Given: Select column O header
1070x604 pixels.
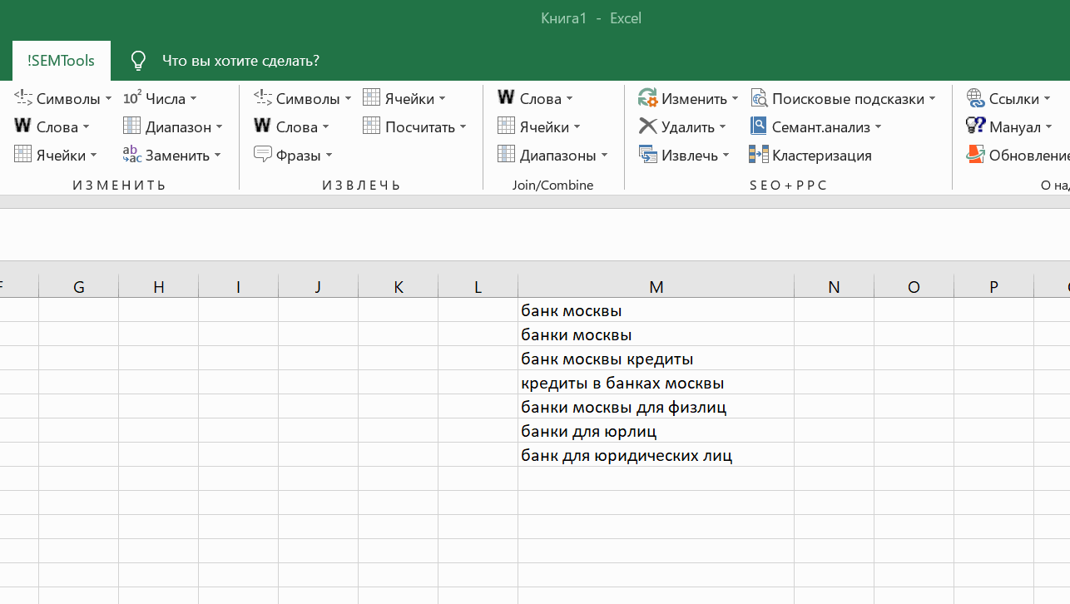Looking at the screenshot, I should tap(914, 287).
